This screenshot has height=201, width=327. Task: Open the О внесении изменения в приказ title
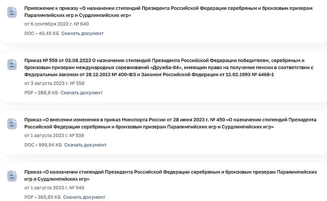(x=170, y=123)
